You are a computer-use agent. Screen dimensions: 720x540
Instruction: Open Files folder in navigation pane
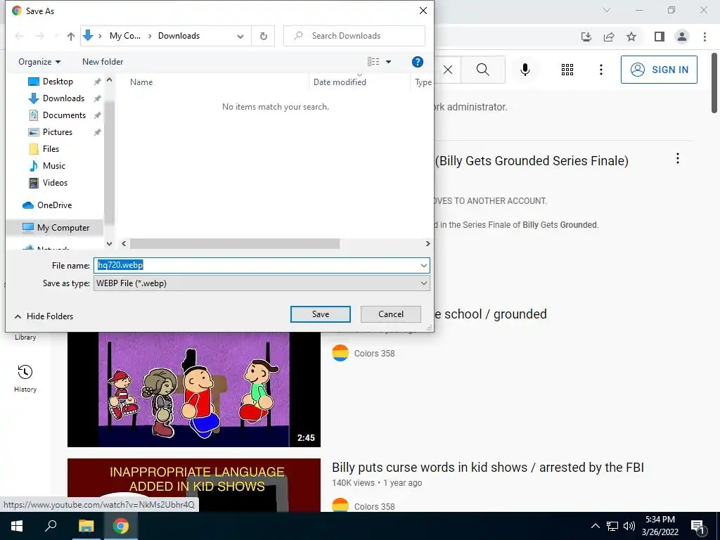(51, 149)
